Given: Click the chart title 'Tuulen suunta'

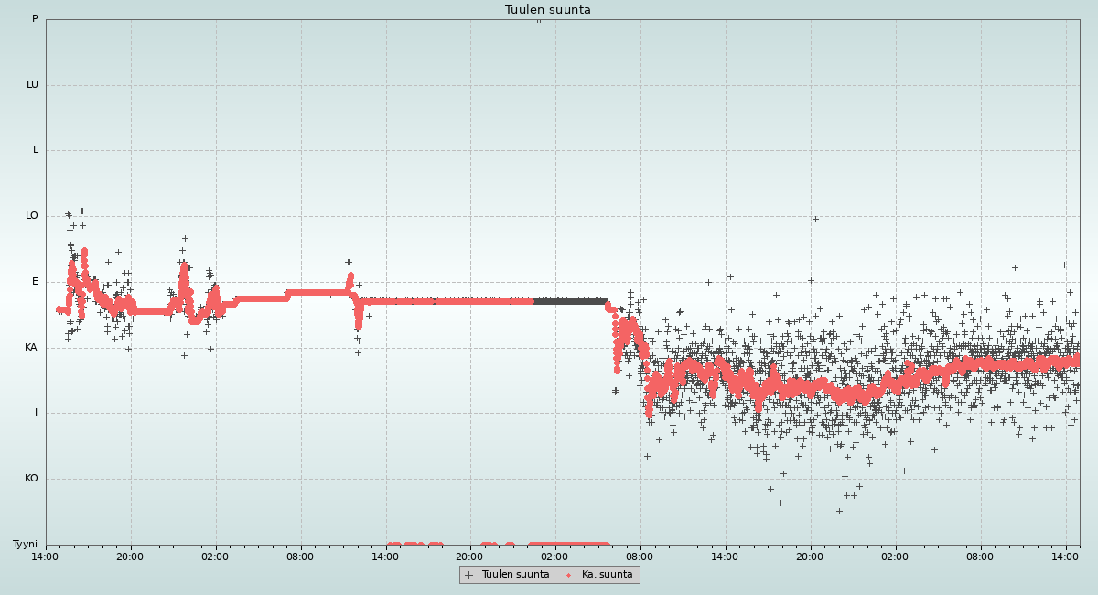Looking at the screenshot, I should pos(547,10).
